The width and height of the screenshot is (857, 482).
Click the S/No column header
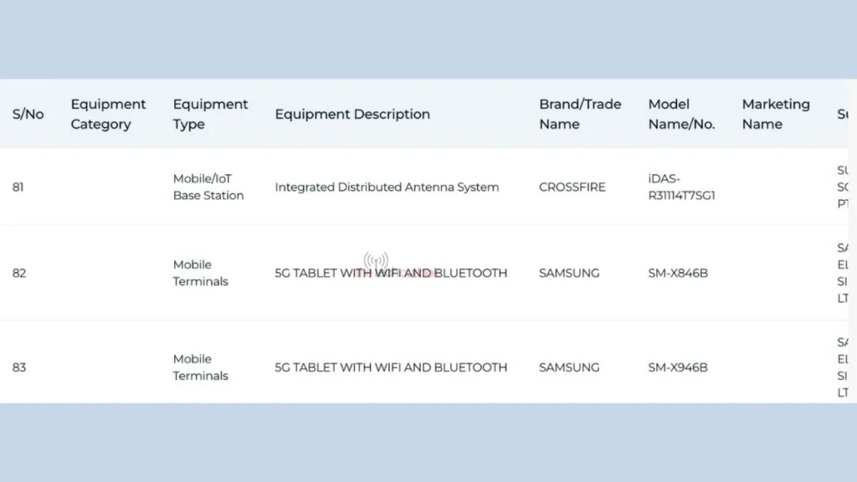coord(28,114)
